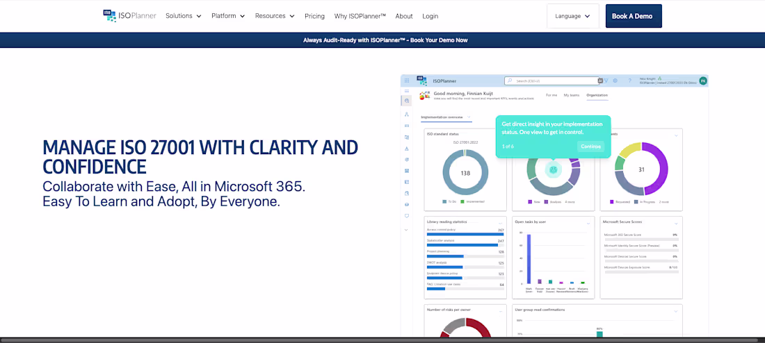Click the Project planning statistic label
The image size is (765, 343).
tap(438, 251)
